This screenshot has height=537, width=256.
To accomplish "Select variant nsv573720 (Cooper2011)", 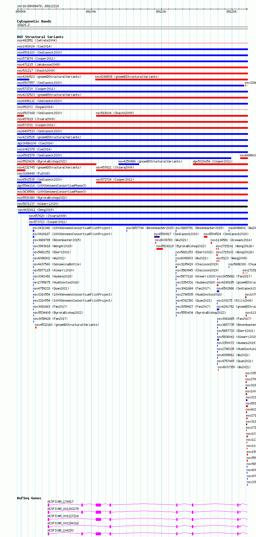I will click(36, 89).
